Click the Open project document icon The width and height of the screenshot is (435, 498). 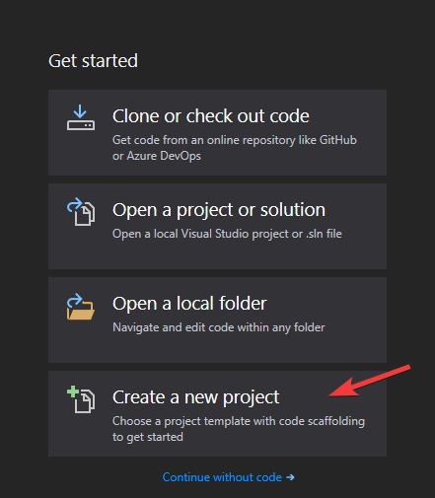81,212
